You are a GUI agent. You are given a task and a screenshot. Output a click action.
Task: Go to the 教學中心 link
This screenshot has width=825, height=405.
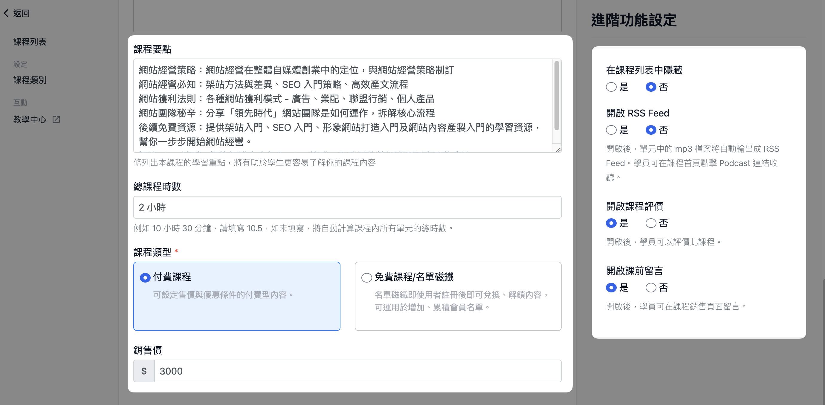(30, 119)
